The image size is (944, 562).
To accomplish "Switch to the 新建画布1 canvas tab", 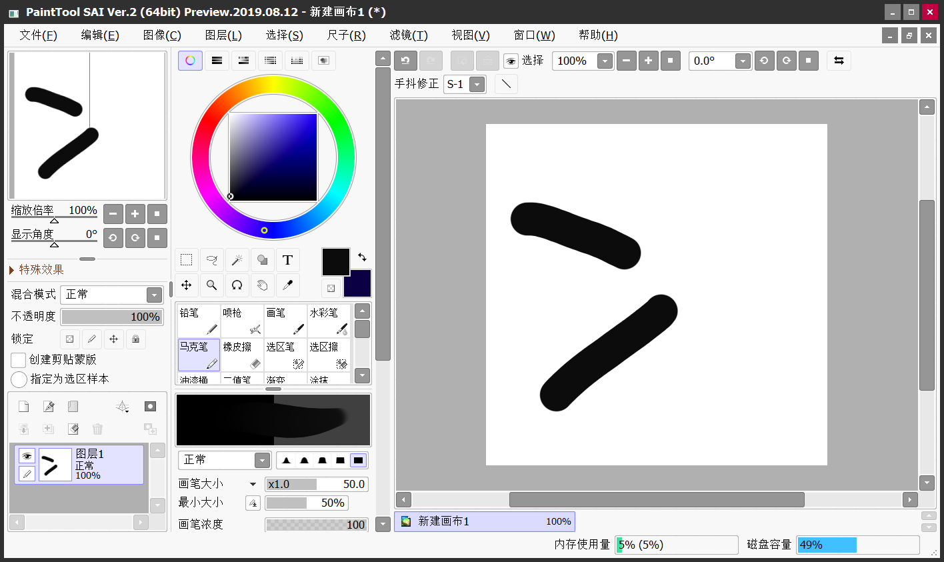I will pos(485,521).
